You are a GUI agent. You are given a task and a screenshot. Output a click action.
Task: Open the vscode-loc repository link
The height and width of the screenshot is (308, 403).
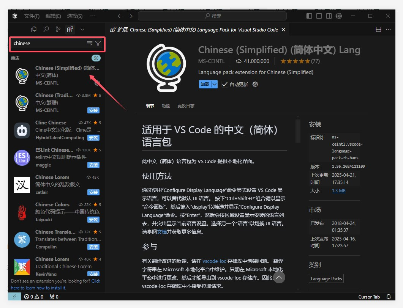[x=214, y=261]
